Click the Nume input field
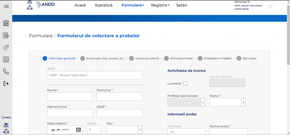Screen dimensions: 290x135 click(x=70, y=97)
